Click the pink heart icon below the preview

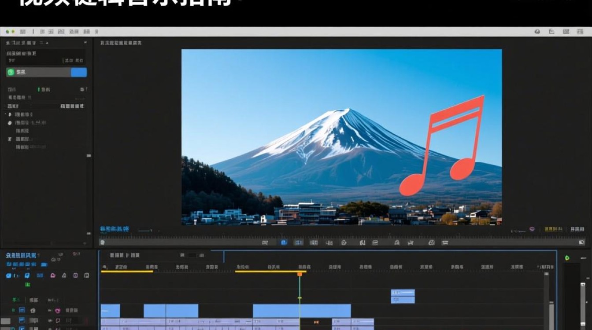click(532, 229)
